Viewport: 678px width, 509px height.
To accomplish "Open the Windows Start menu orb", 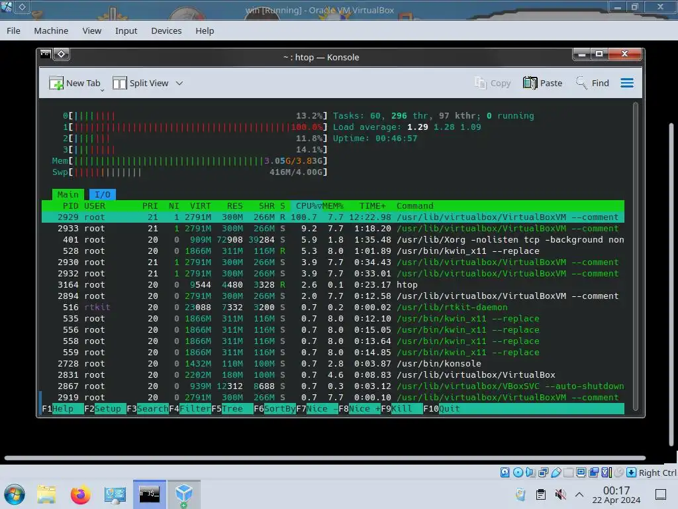I will coord(15,494).
